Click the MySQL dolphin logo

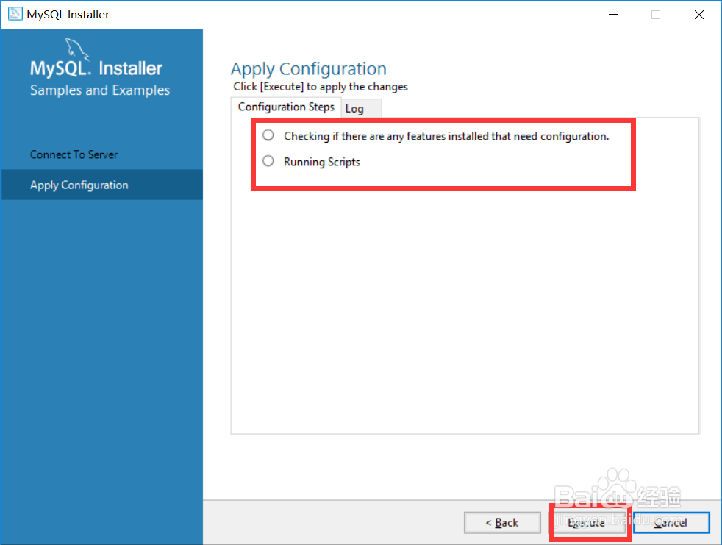pyautogui.click(x=77, y=50)
